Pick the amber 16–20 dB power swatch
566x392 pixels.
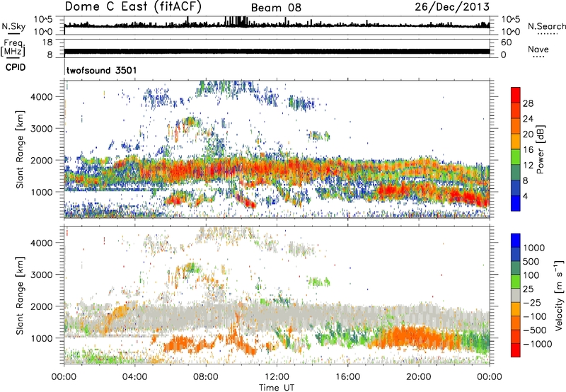(516, 142)
